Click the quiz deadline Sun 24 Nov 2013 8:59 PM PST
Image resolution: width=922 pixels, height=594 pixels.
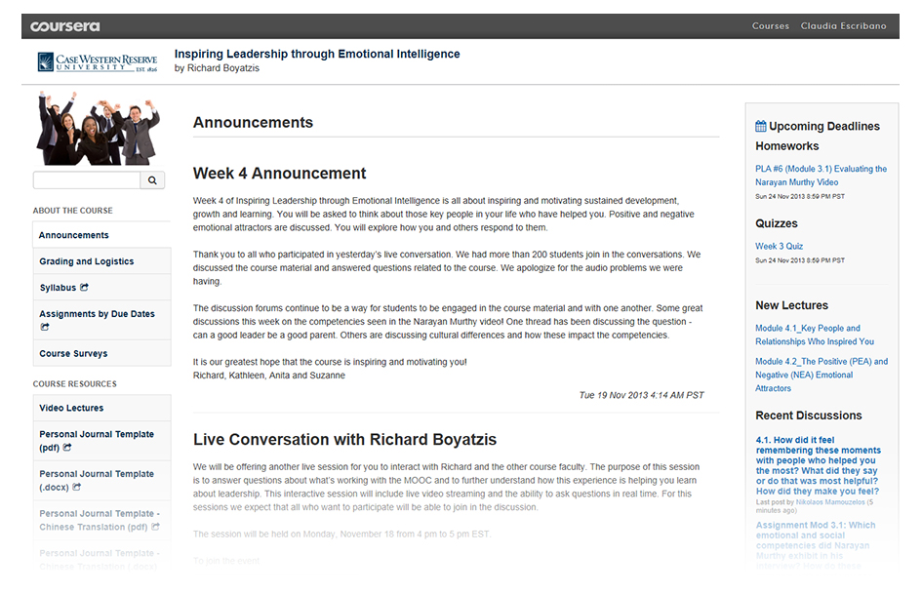tap(800, 260)
